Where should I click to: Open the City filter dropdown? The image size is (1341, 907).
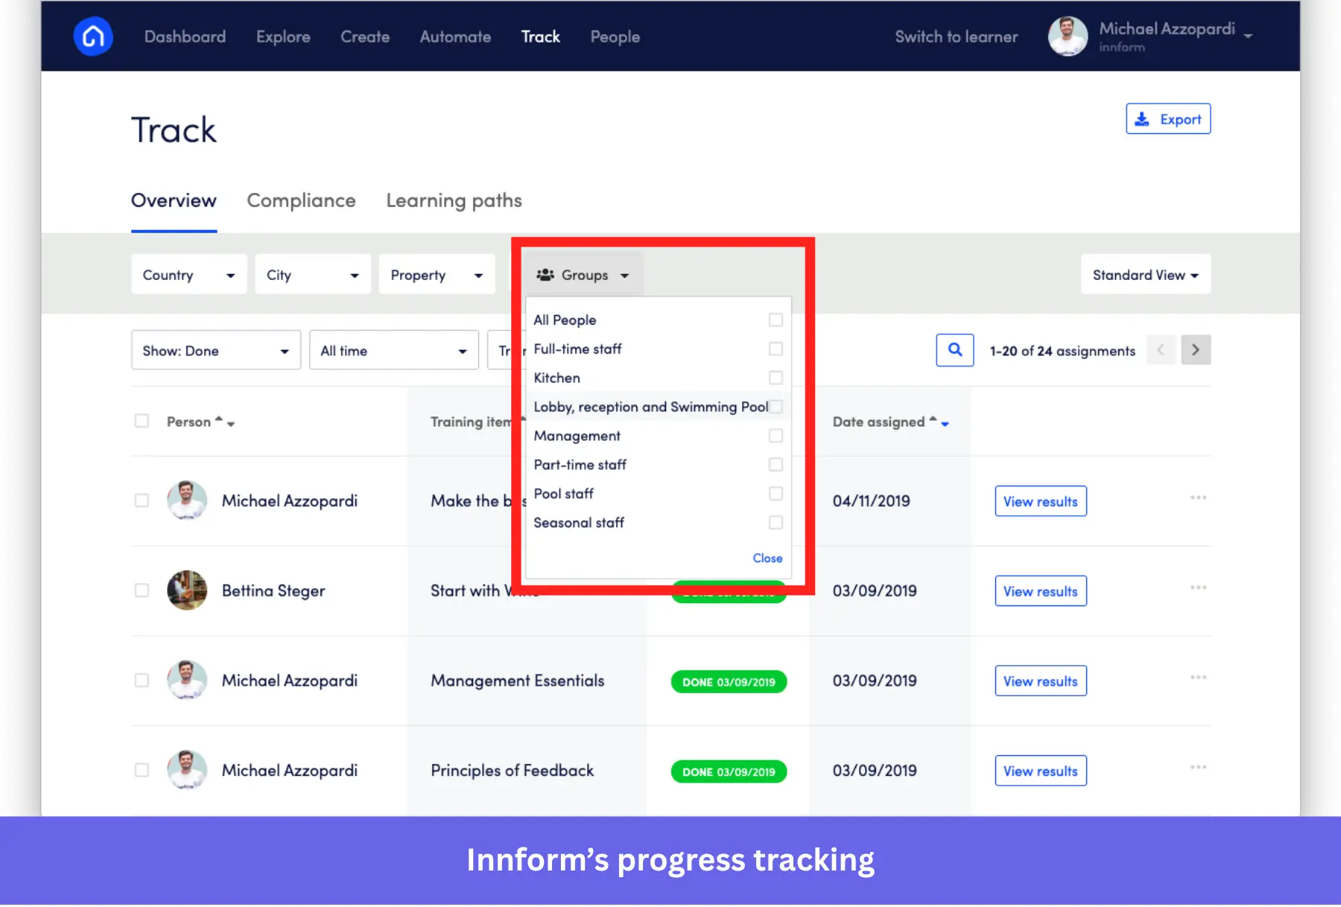coord(313,275)
